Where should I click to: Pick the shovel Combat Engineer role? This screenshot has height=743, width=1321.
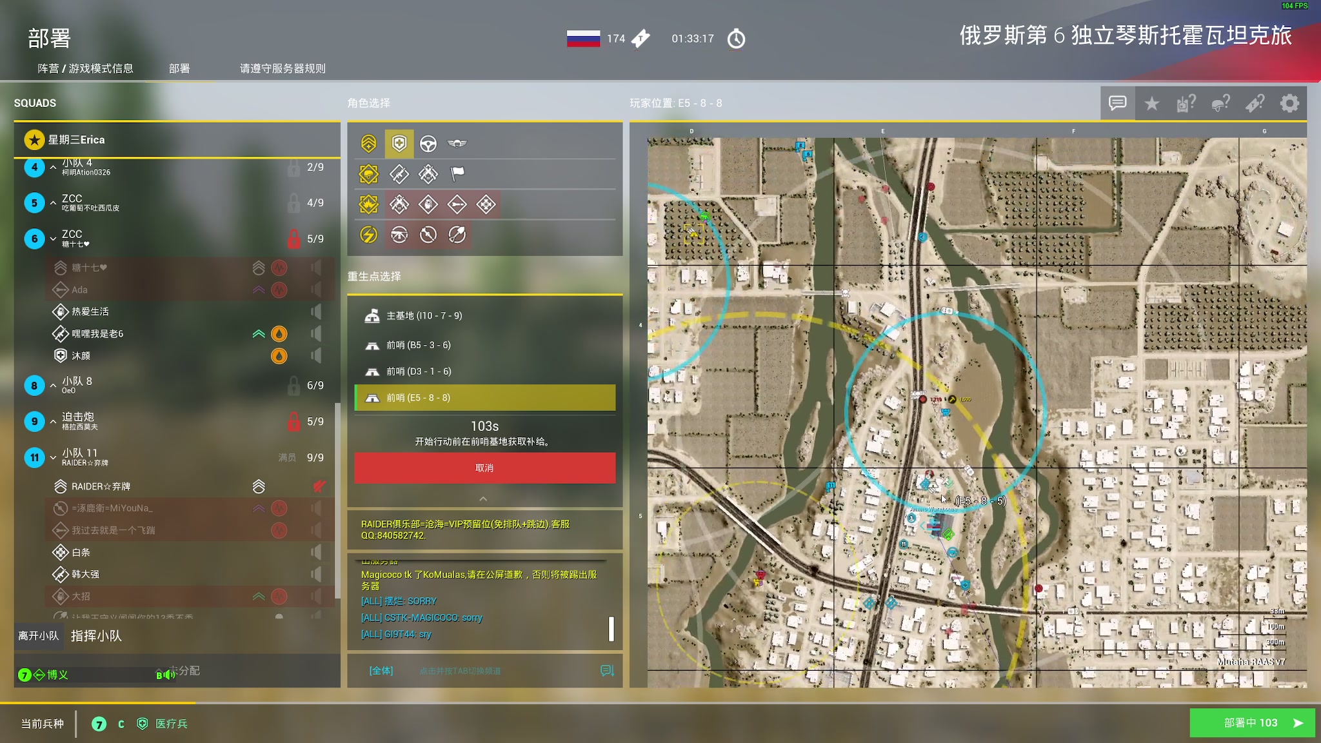click(457, 234)
